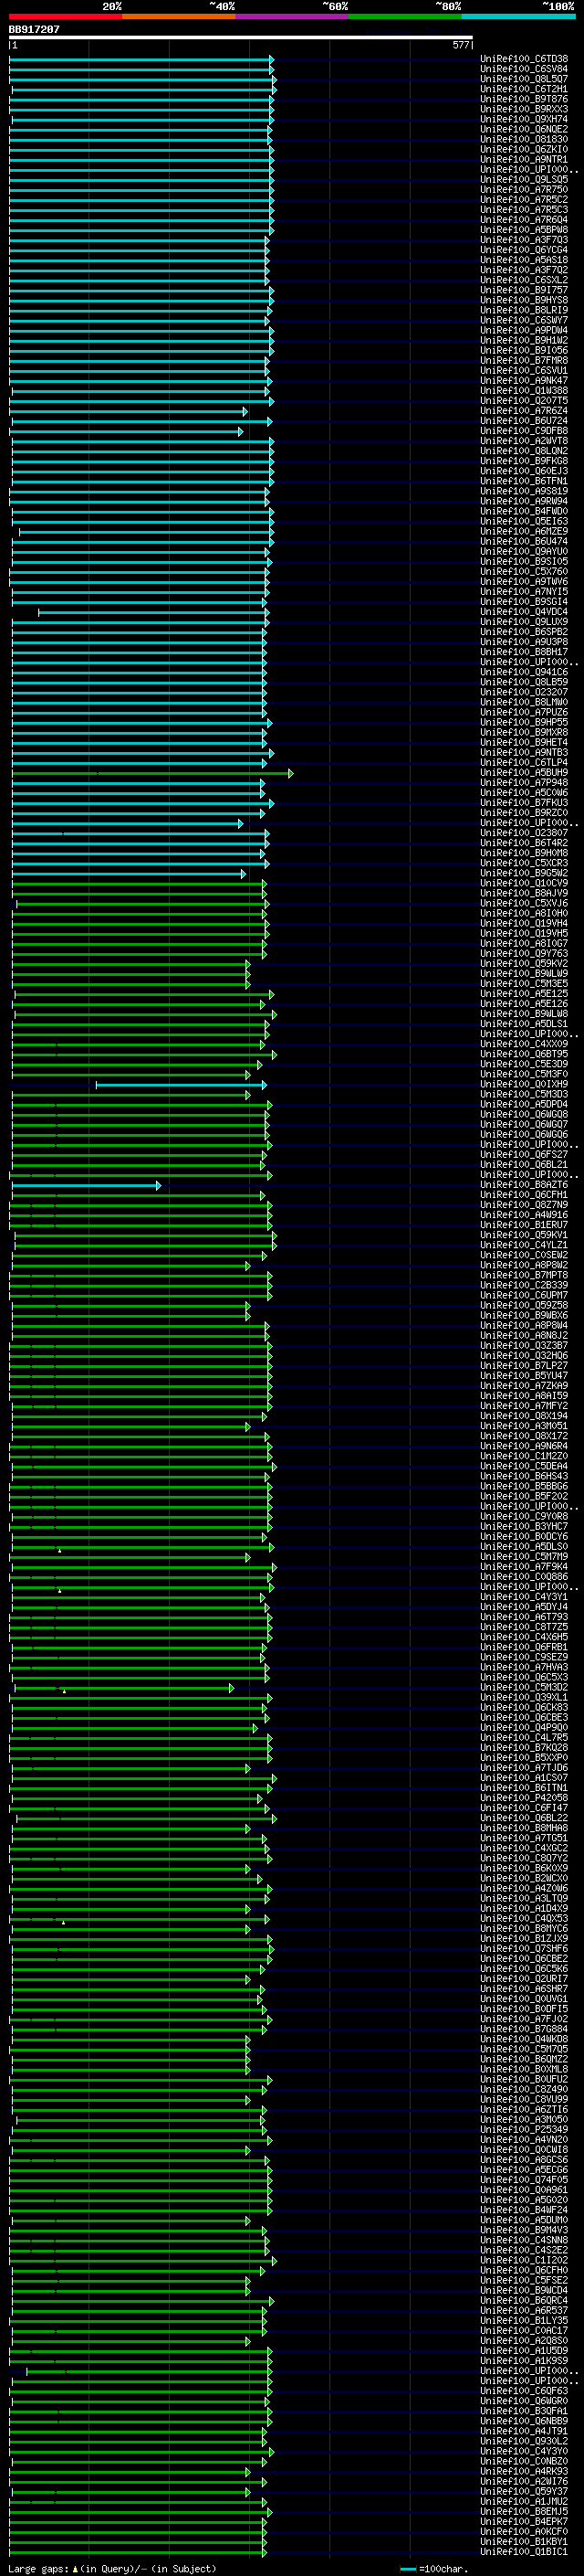
Task: Select hit label UniRef100_Q10CV9
Action: (524, 883)
